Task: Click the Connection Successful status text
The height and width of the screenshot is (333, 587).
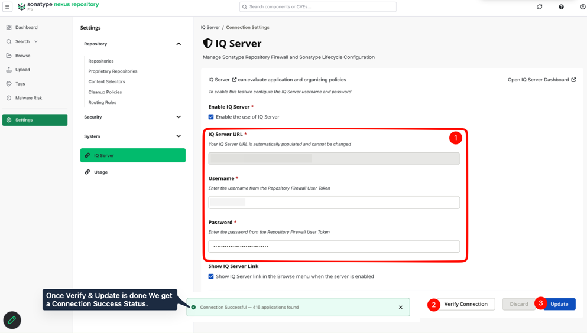Action: pyautogui.click(x=249, y=307)
